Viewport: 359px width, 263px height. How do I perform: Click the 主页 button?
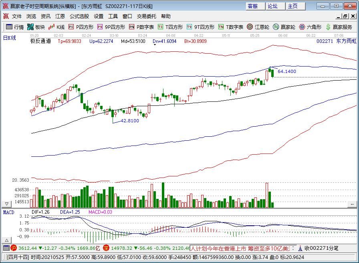tap(295, 6)
